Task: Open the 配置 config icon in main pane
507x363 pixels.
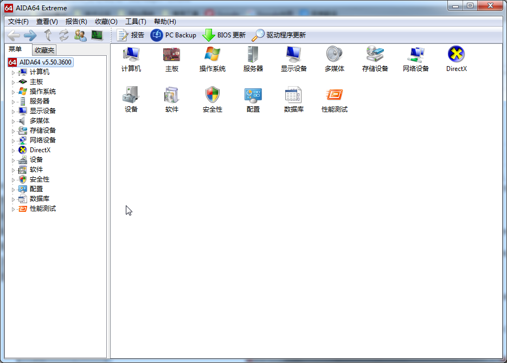Action: (x=253, y=100)
